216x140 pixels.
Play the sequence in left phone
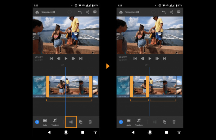[66, 58]
